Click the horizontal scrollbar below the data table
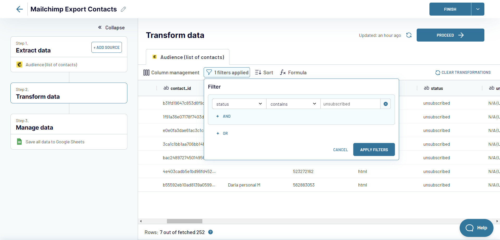The width and height of the screenshot is (500, 240). click(x=184, y=221)
